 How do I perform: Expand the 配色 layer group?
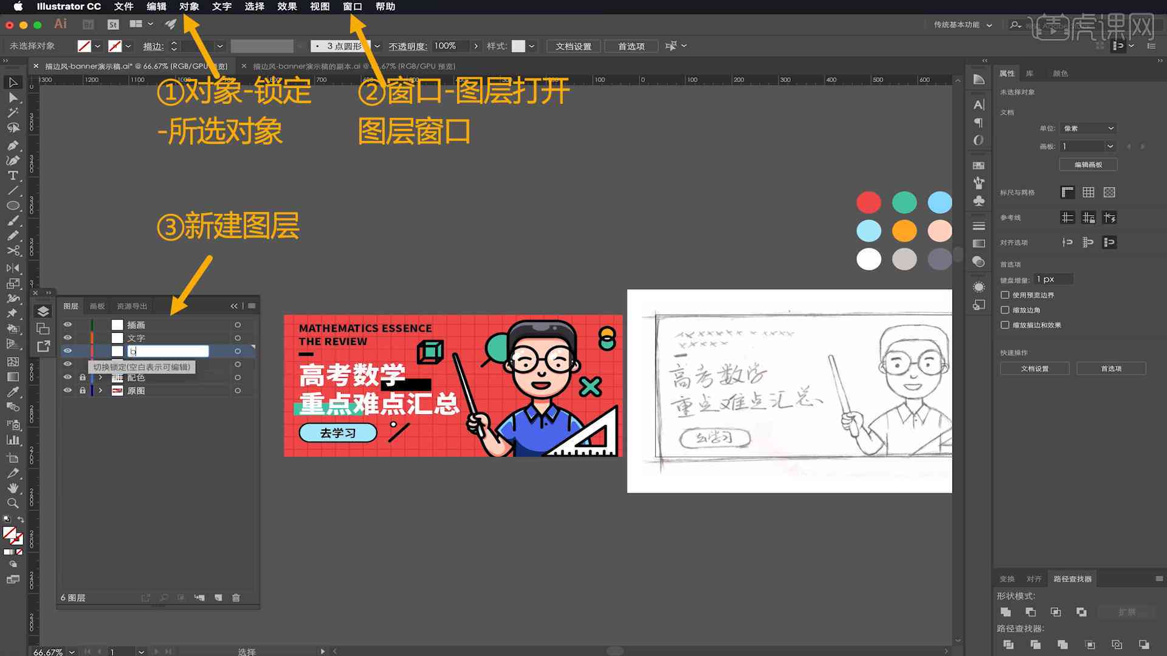click(100, 377)
